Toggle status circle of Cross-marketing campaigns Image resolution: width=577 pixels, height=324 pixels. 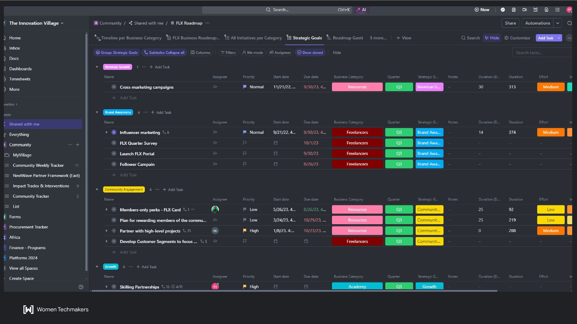click(114, 87)
